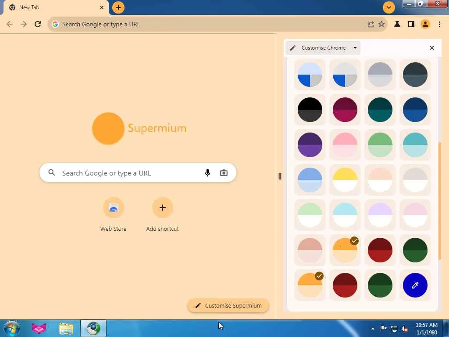
Task: Choose the dark slate grey theme swatch
Action: 415,75
